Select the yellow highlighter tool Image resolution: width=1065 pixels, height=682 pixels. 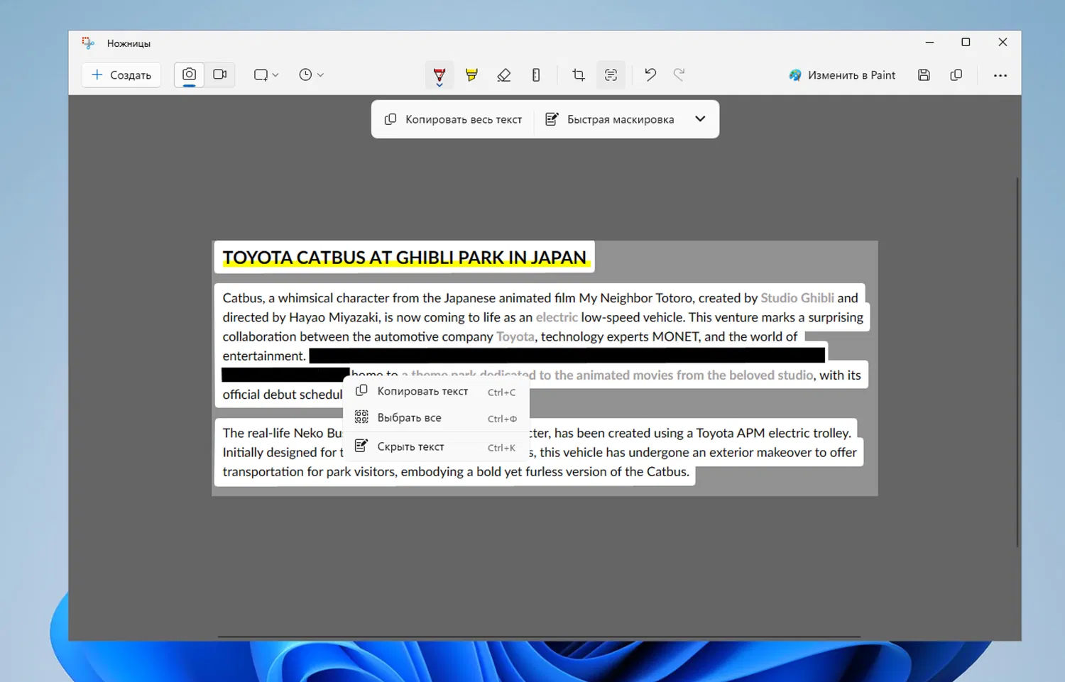pos(471,75)
